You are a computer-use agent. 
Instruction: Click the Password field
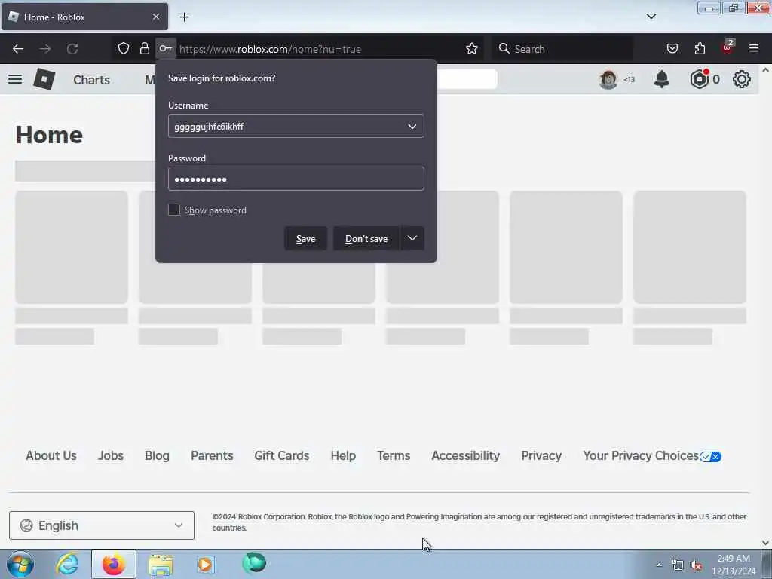296,179
